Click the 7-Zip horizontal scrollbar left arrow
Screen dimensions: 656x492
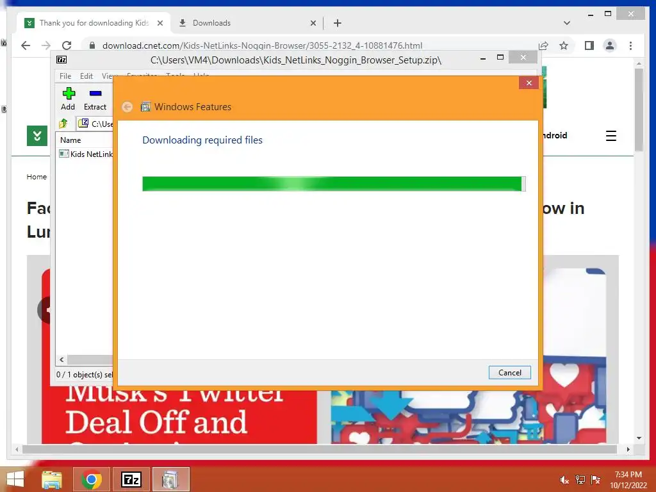point(62,359)
